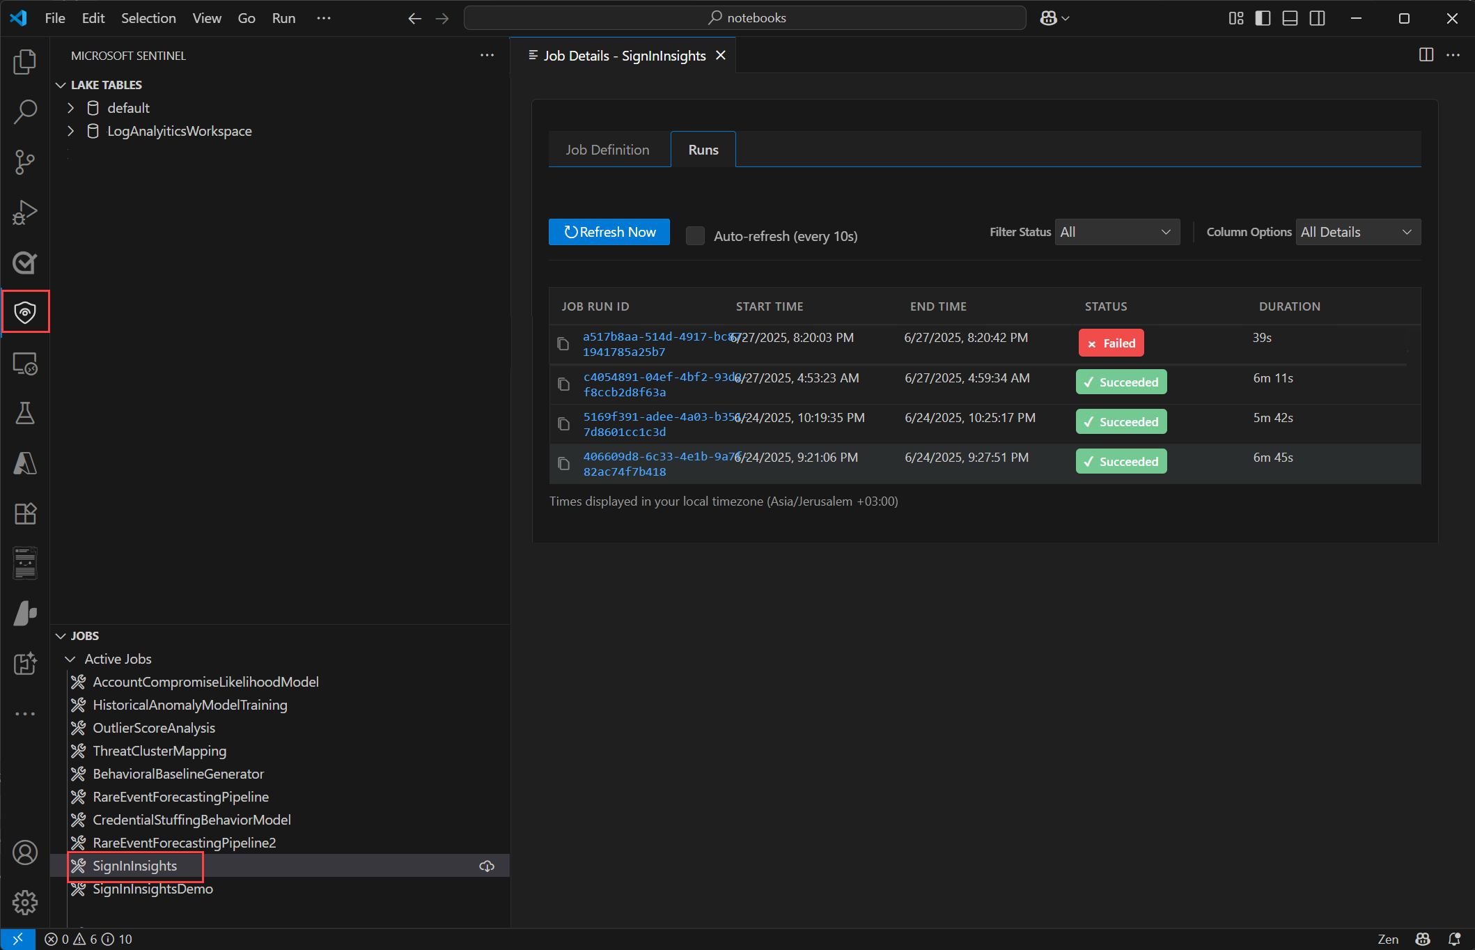
Task: Open the View menu
Action: [x=207, y=18]
